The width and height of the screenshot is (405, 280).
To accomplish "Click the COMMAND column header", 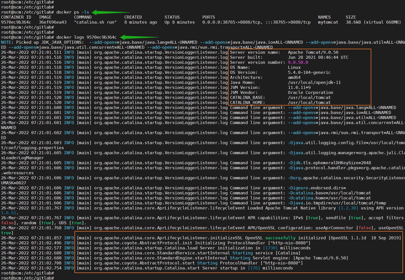I will [x=83, y=17].
